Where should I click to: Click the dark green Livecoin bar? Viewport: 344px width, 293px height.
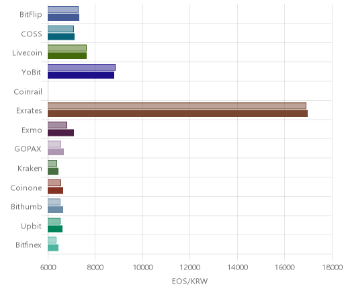(x=67, y=56)
